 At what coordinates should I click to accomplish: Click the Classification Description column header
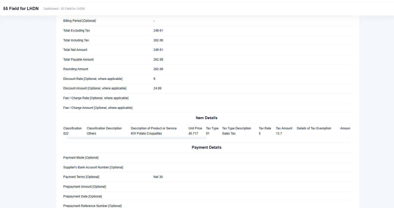pyautogui.click(x=104, y=128)
